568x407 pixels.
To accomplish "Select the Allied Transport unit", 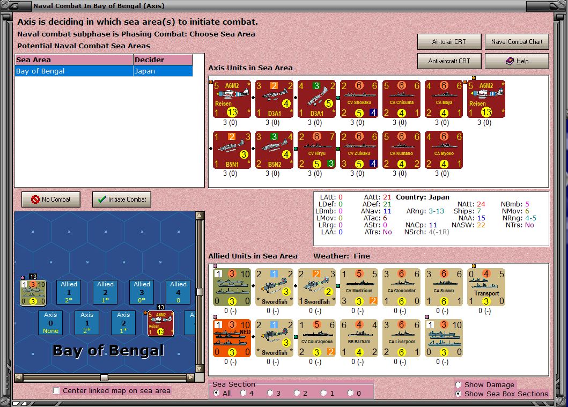I will 486,287.
